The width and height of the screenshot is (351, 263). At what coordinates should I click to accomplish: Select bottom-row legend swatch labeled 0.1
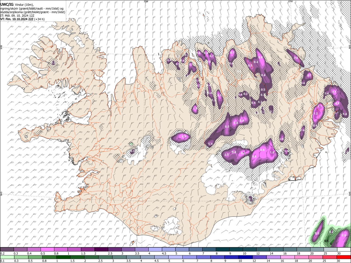click(7, 257)
